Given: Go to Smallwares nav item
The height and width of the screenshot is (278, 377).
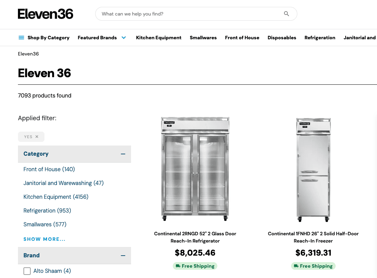Looking at the screenshot, I should click(x=203, y=38).
